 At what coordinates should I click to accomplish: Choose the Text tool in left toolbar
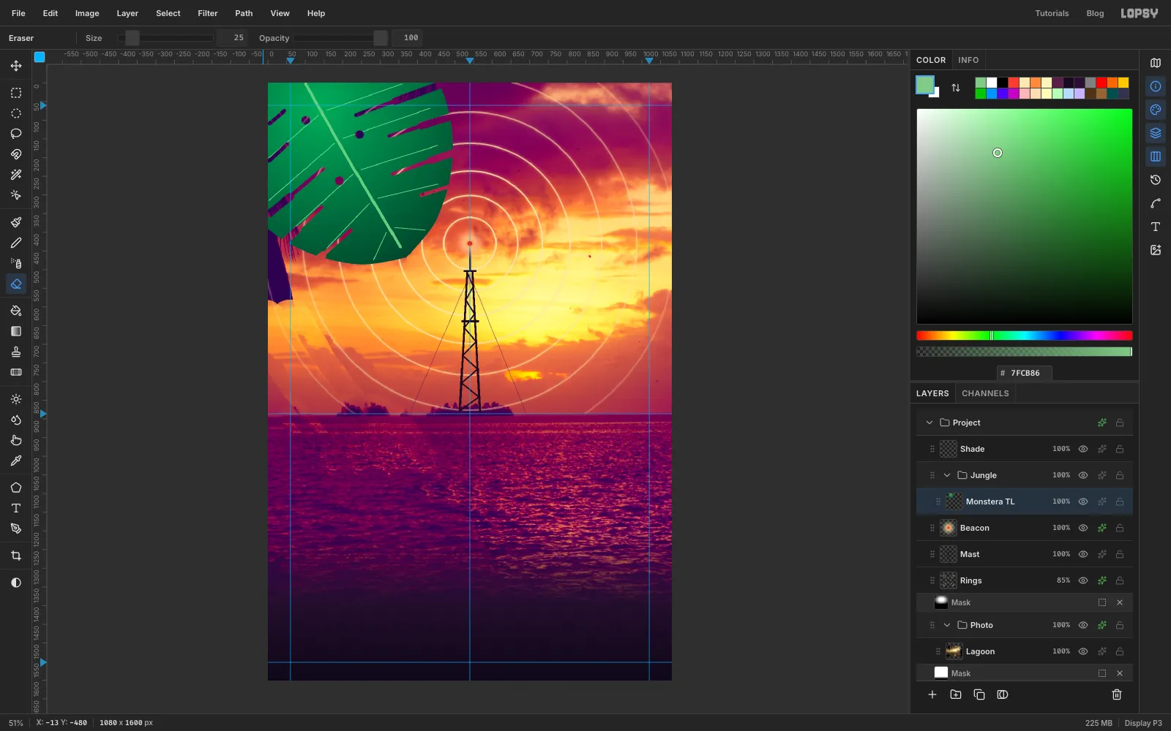pyautogui.click(x=16, y=508)
